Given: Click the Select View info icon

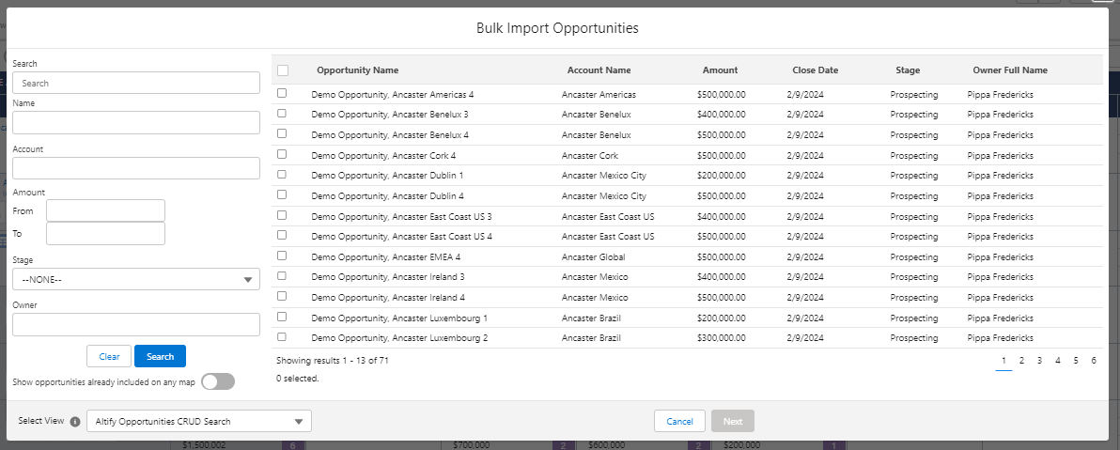Looking at the screenshot, I should pyautogui.click(x=75, y=422).
